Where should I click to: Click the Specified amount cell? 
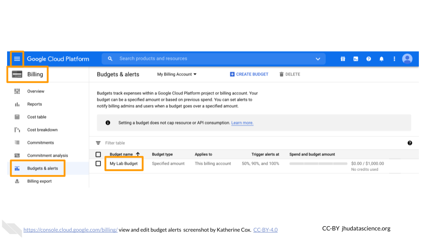tap(168, 164)
